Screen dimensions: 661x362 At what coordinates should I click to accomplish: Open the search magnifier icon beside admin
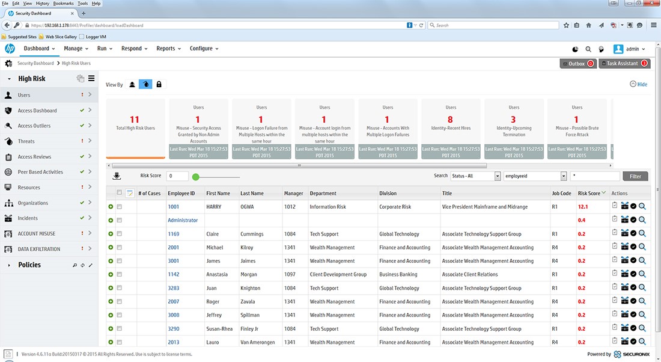pos(588,49)
